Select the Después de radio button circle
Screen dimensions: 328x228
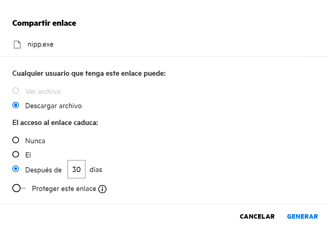(x=16, y=169)
